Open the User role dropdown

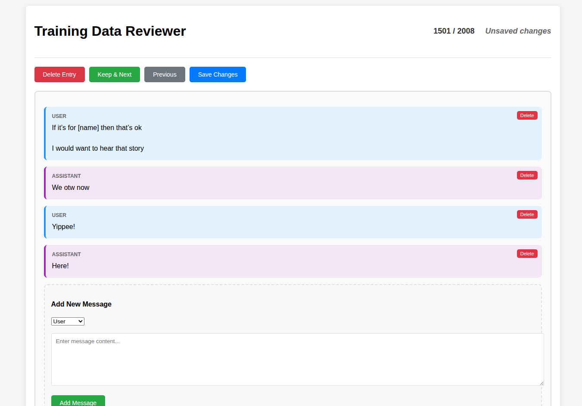tap(68, 321)
